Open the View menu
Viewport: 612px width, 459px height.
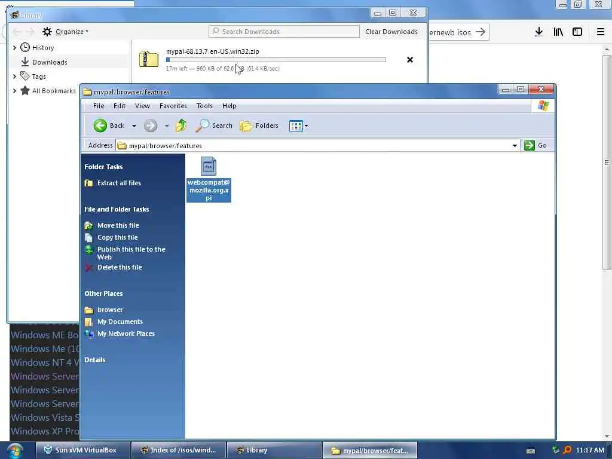point(142,106)
